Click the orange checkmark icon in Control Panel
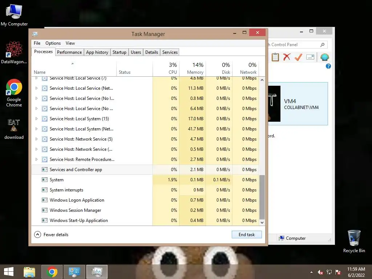 pos(299,57)
